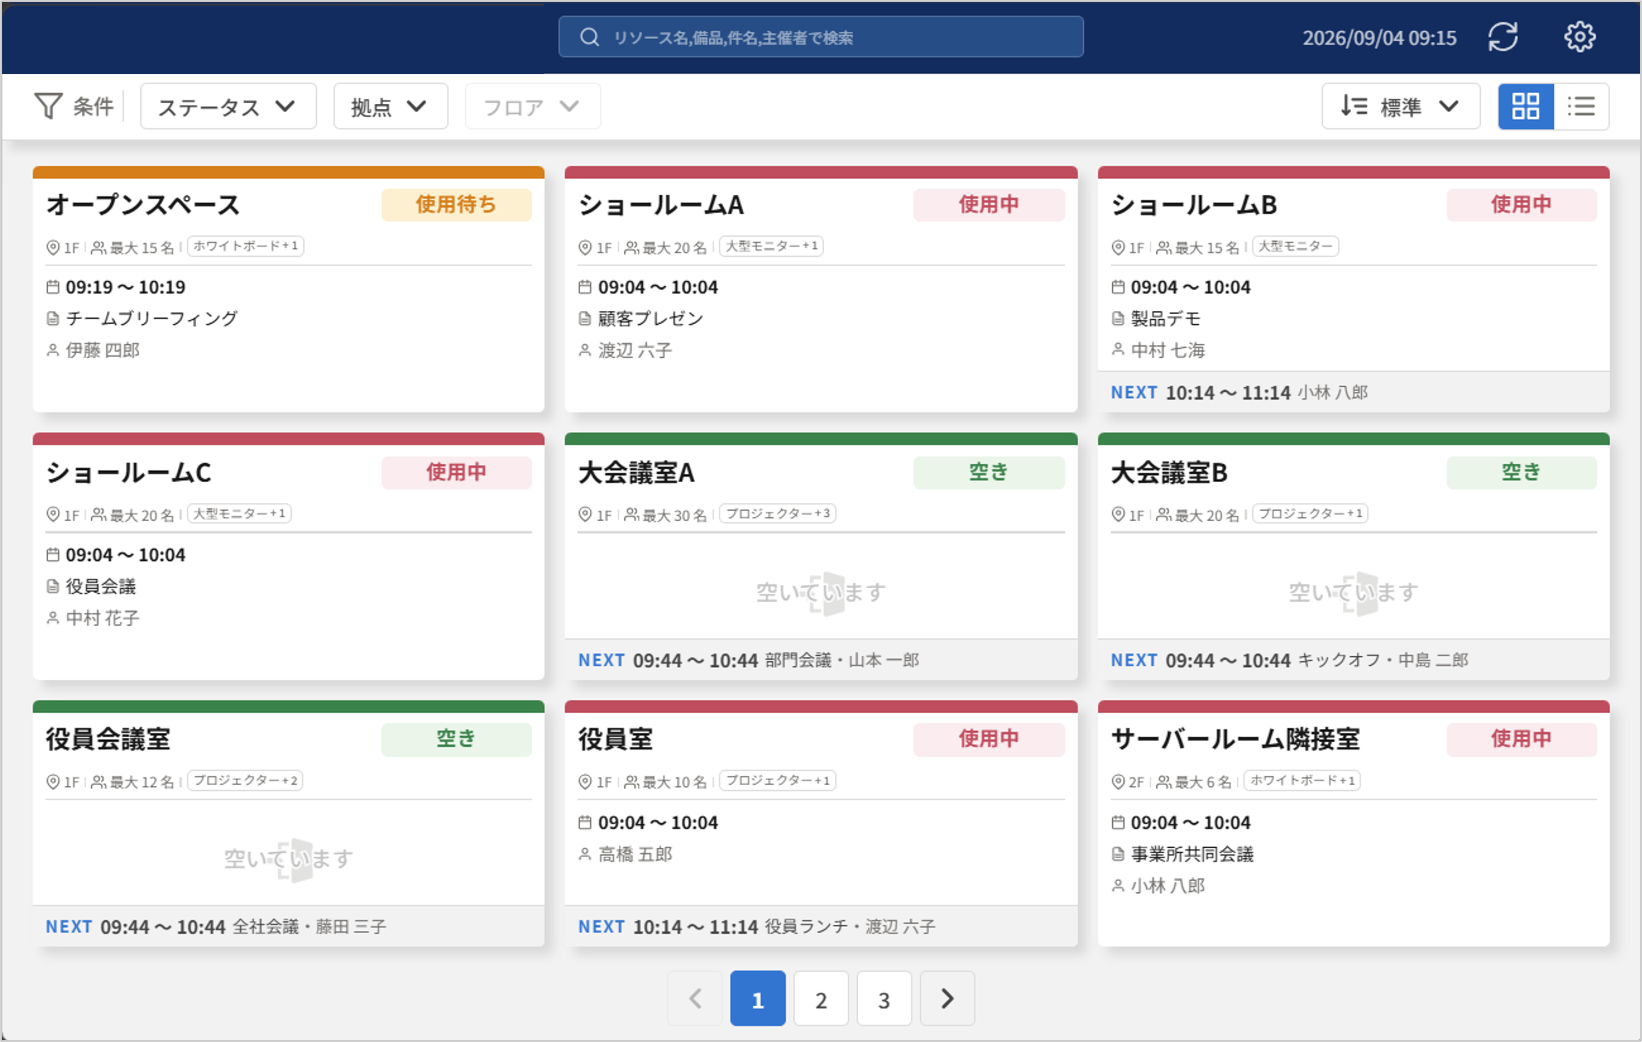Open the オープンスペース card title

coord(142,205)
